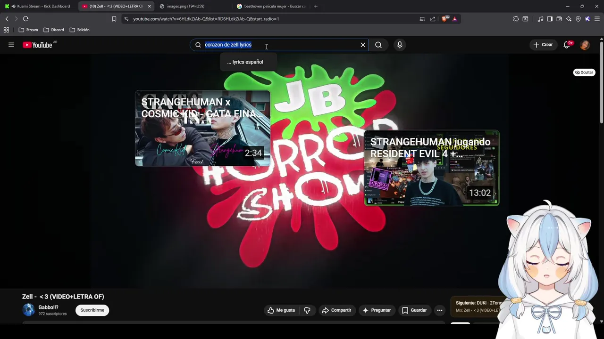
Task: Open the Leo AI sparkle icon
Action: [569, 19]
